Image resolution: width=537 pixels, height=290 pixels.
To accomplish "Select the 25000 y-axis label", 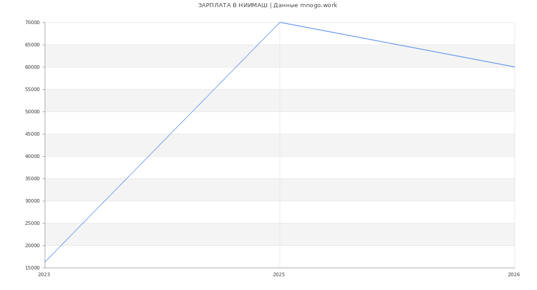I will click(32, 224).
